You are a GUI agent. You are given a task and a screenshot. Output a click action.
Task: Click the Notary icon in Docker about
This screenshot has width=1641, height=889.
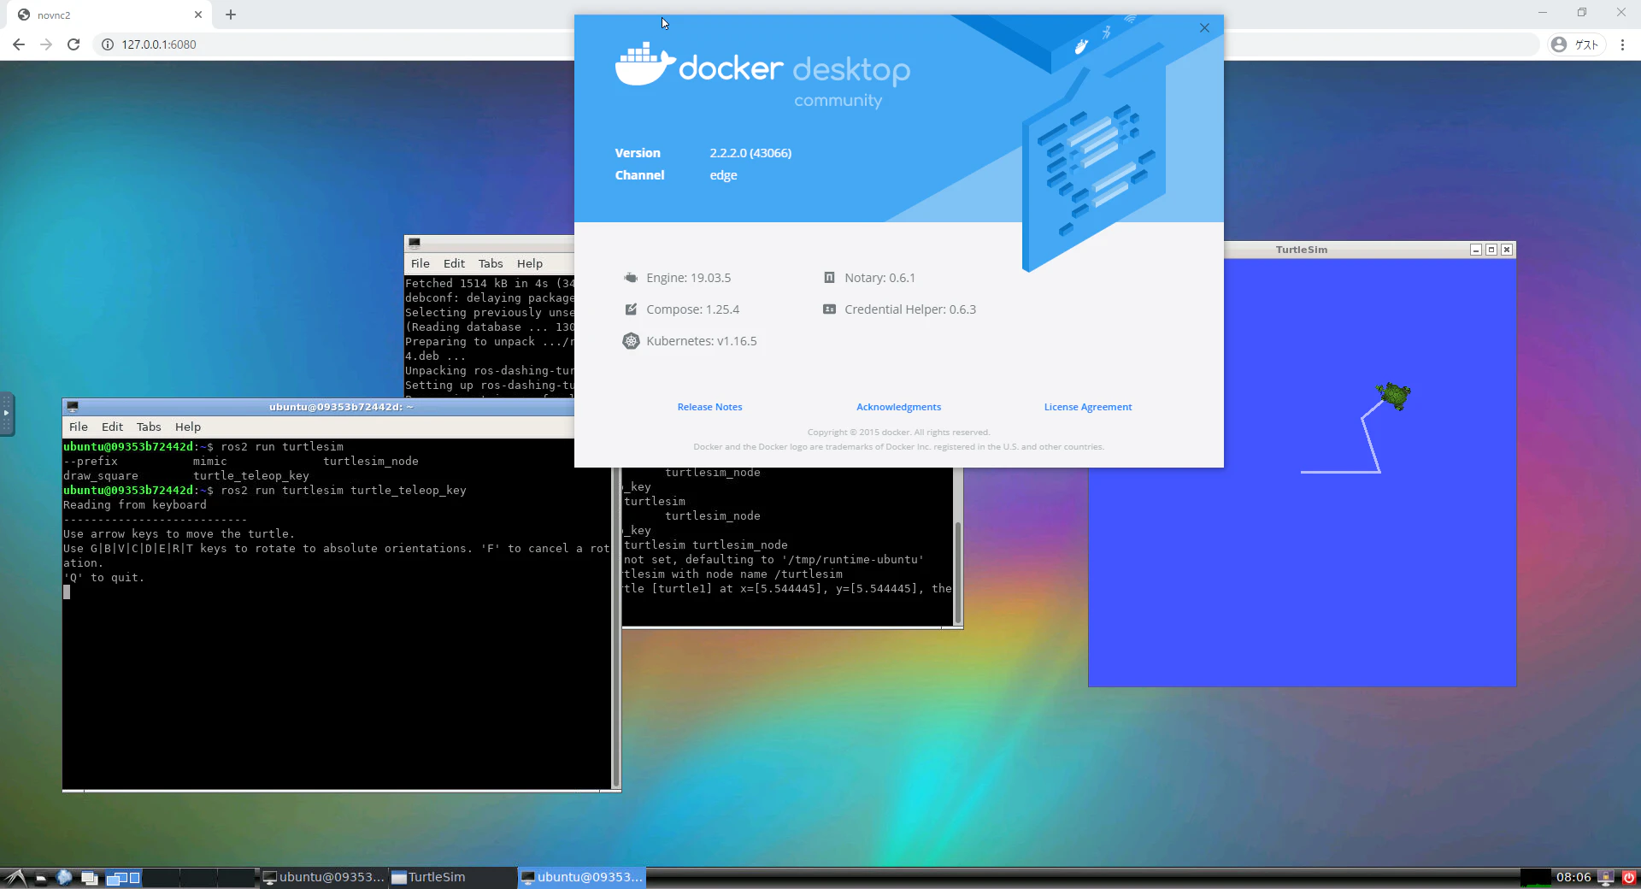pos(829,278)
